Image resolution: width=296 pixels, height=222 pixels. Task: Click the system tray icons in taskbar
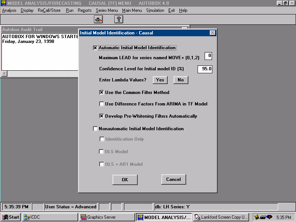coord(263,217)
